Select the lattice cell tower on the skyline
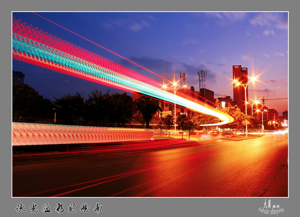This screenshot has height=217, width=300. point(202,78)
